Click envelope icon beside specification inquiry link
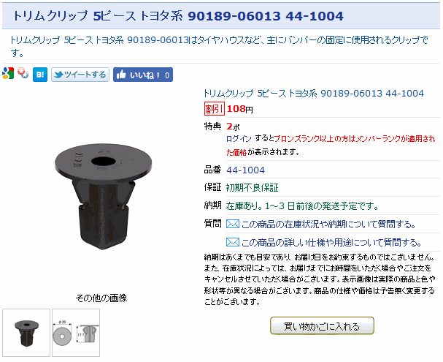This screenshot has width=443, height=362. point(233,242)
